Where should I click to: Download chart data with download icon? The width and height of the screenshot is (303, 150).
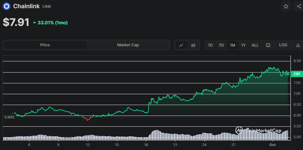coord(298,45)
